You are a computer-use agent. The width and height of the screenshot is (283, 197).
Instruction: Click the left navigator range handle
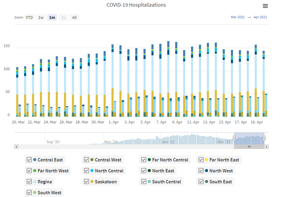pos(234,138)
